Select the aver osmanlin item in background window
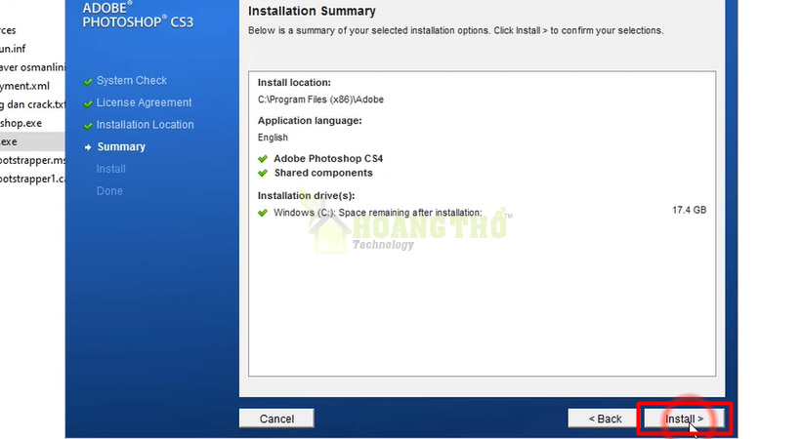This screenshot has height=439, width=801. (x=32, y=67)
